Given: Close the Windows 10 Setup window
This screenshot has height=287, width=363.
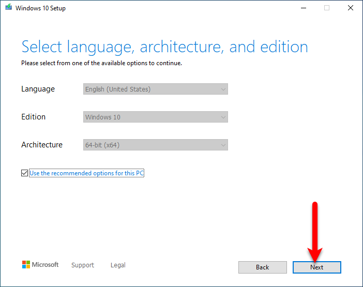Looking at the screenshot, I should pos(351,8).
